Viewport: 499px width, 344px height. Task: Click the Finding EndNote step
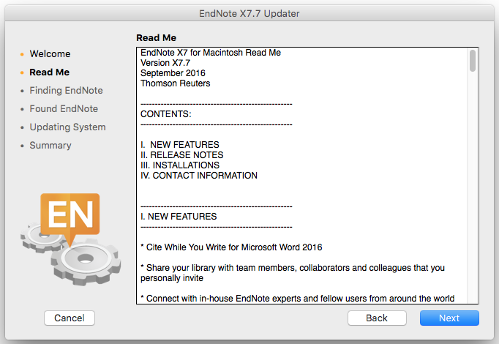pos(66,91)
